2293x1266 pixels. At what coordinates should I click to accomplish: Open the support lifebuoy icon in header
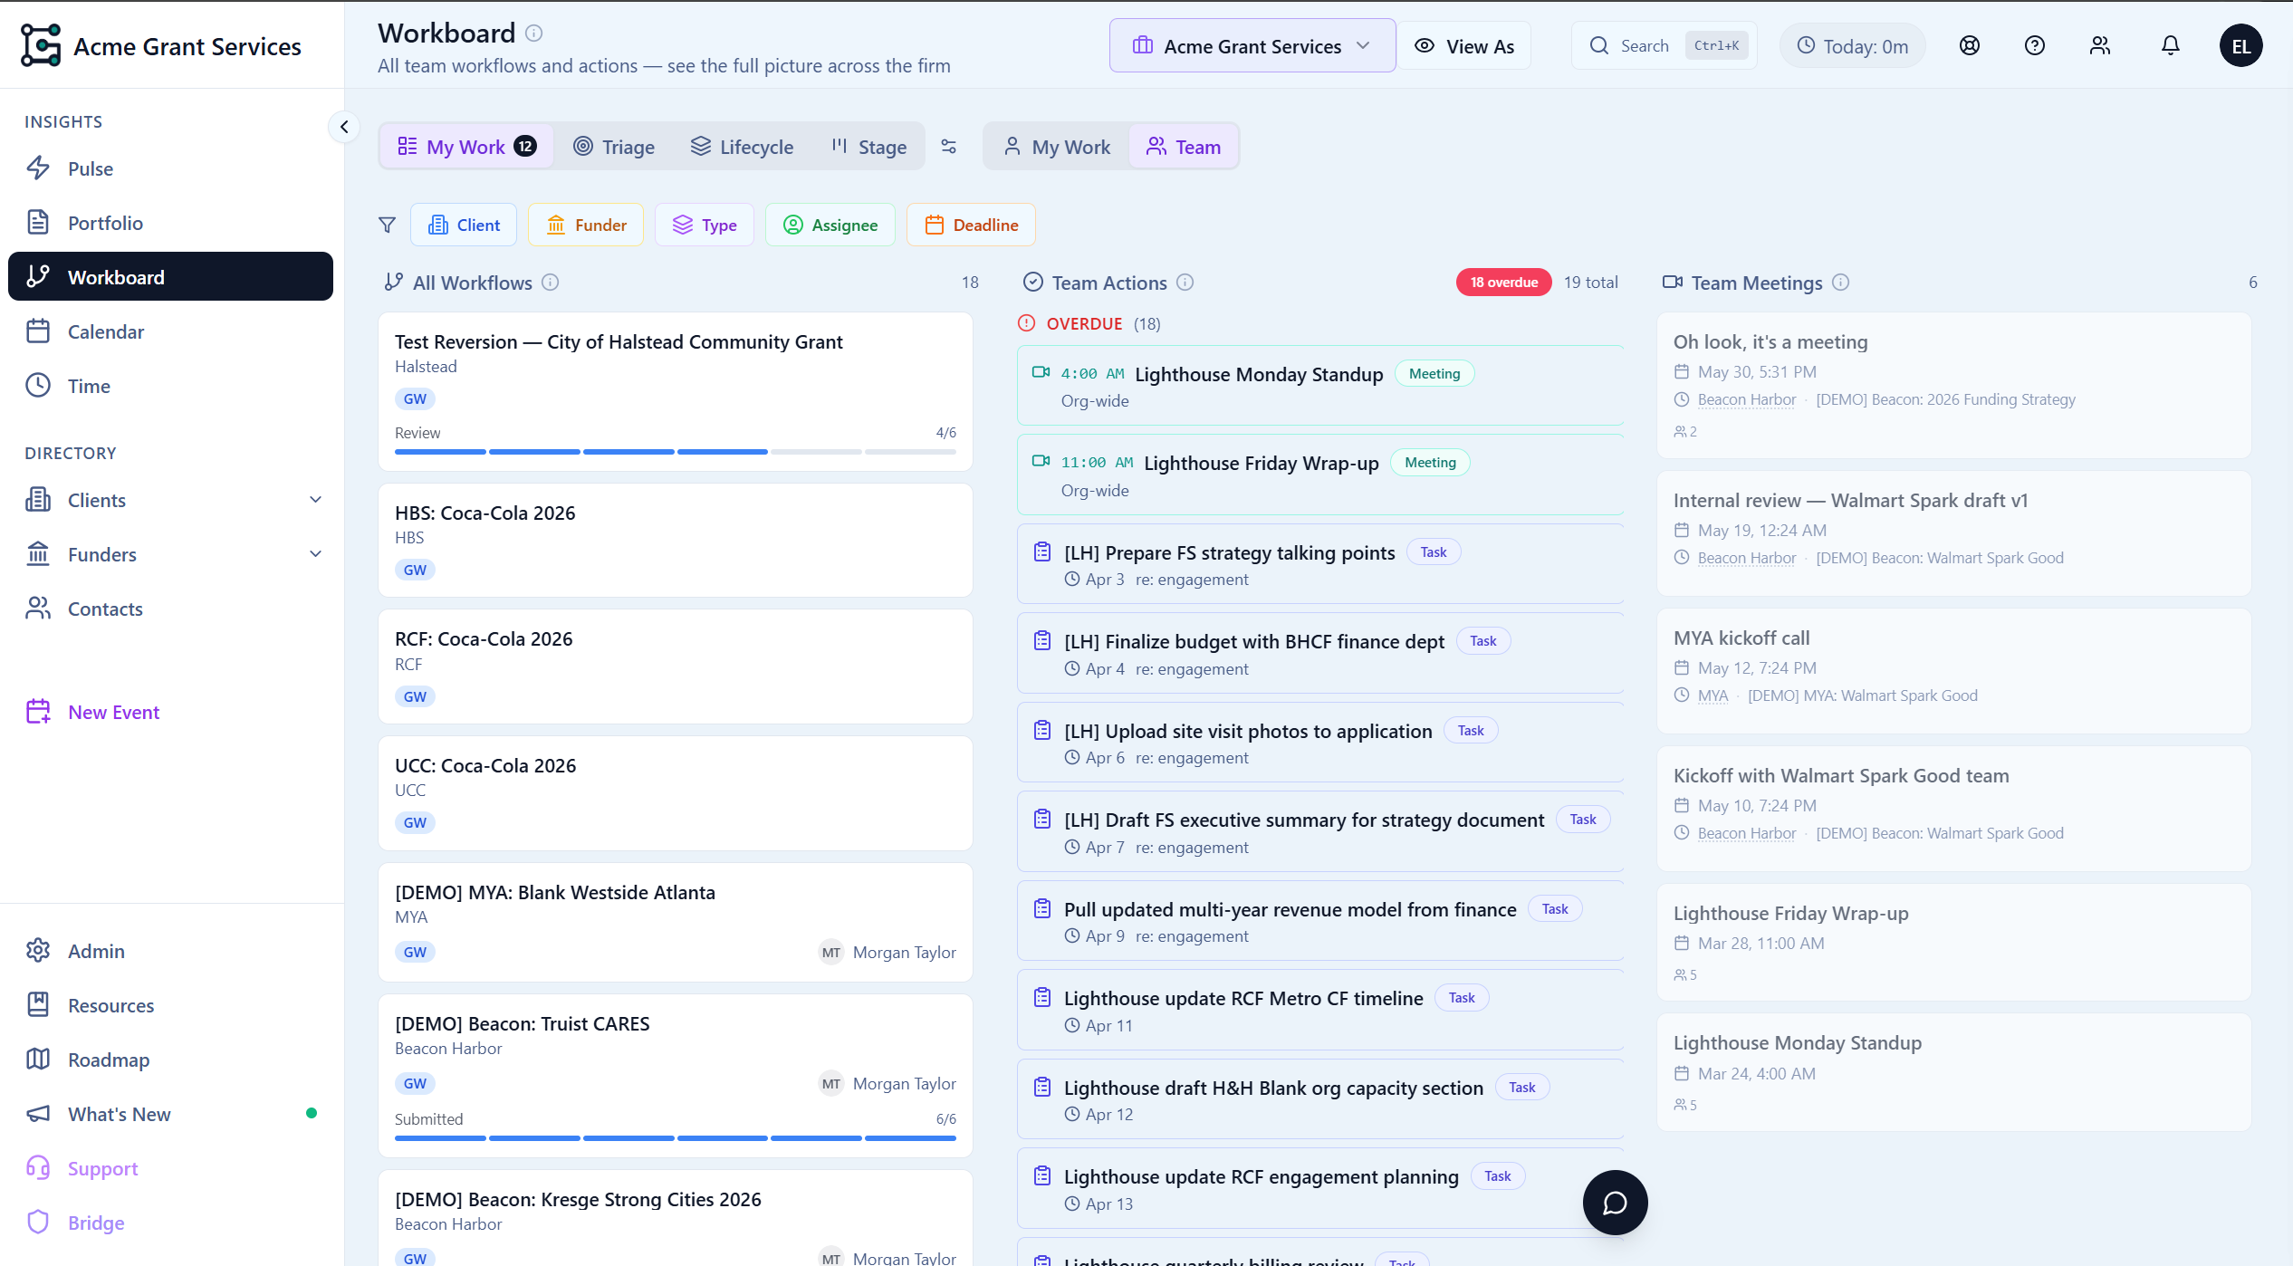(1970, 45)
